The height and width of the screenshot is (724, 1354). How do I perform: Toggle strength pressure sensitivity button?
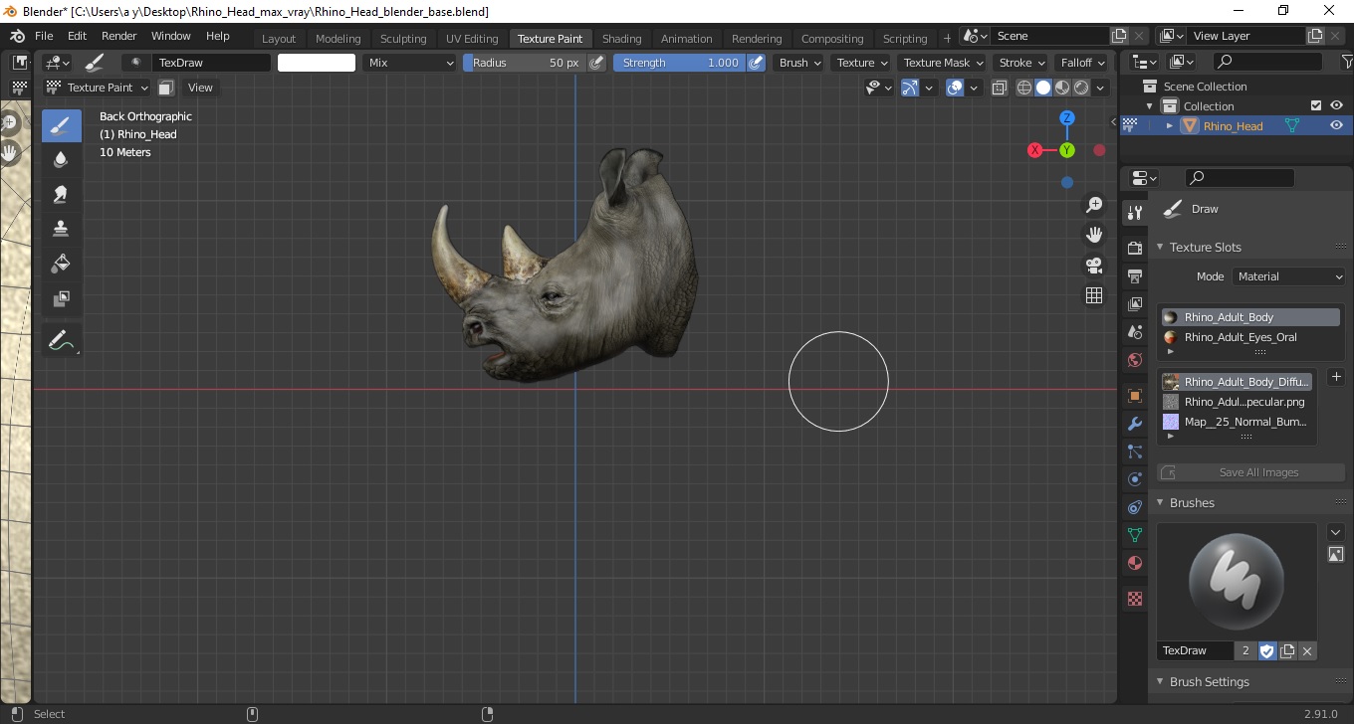(x=757, y=63)
